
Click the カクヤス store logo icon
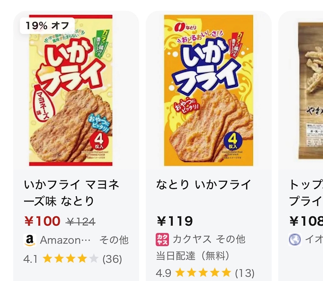162,239
